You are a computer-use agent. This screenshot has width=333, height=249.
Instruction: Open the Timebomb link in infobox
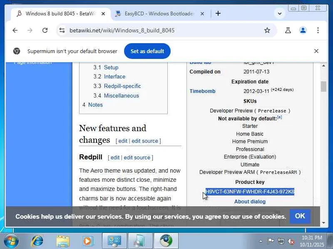[x=202, y=91]
